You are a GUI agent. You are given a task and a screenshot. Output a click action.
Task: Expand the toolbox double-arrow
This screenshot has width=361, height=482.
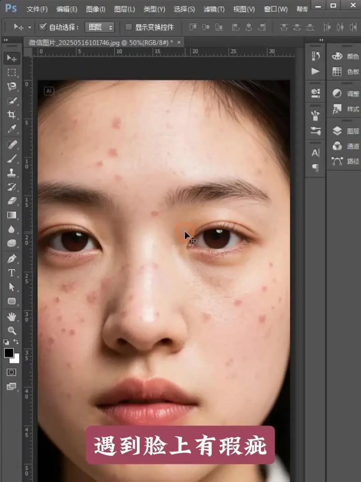pos(6,40)
